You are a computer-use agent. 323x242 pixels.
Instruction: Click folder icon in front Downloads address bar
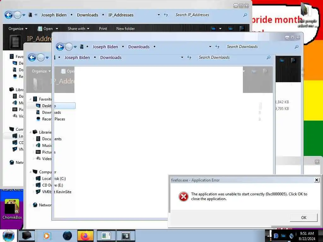tap(82, 47)
